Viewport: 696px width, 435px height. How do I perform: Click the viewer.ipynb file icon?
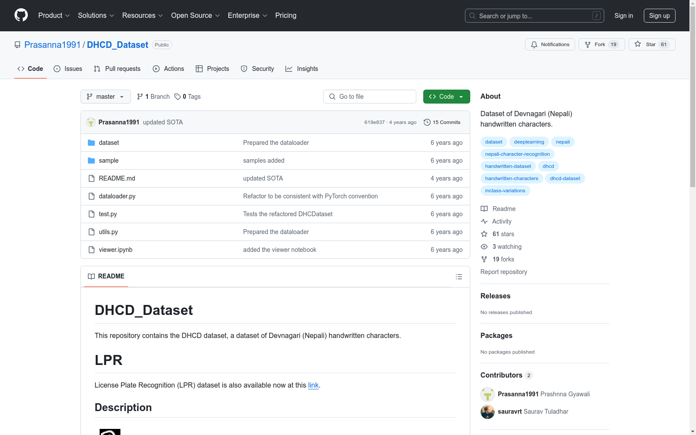coord(91,250)
